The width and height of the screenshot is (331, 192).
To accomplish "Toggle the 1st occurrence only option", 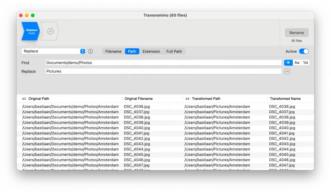I will point(305,63).
